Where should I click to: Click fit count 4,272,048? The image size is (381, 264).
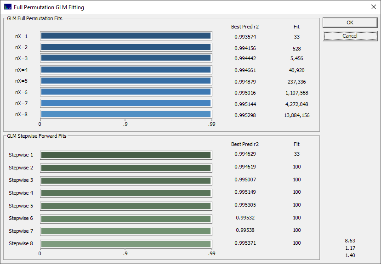(x=297, y=104)
